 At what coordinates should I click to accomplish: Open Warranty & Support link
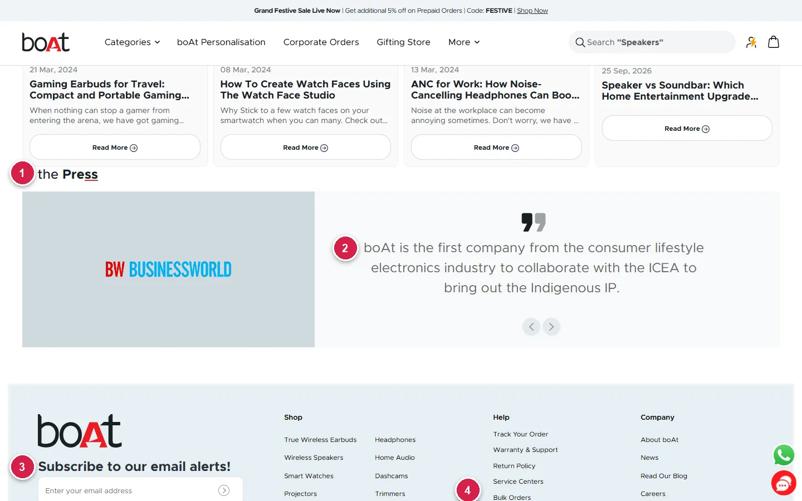(x=525, y=450)
